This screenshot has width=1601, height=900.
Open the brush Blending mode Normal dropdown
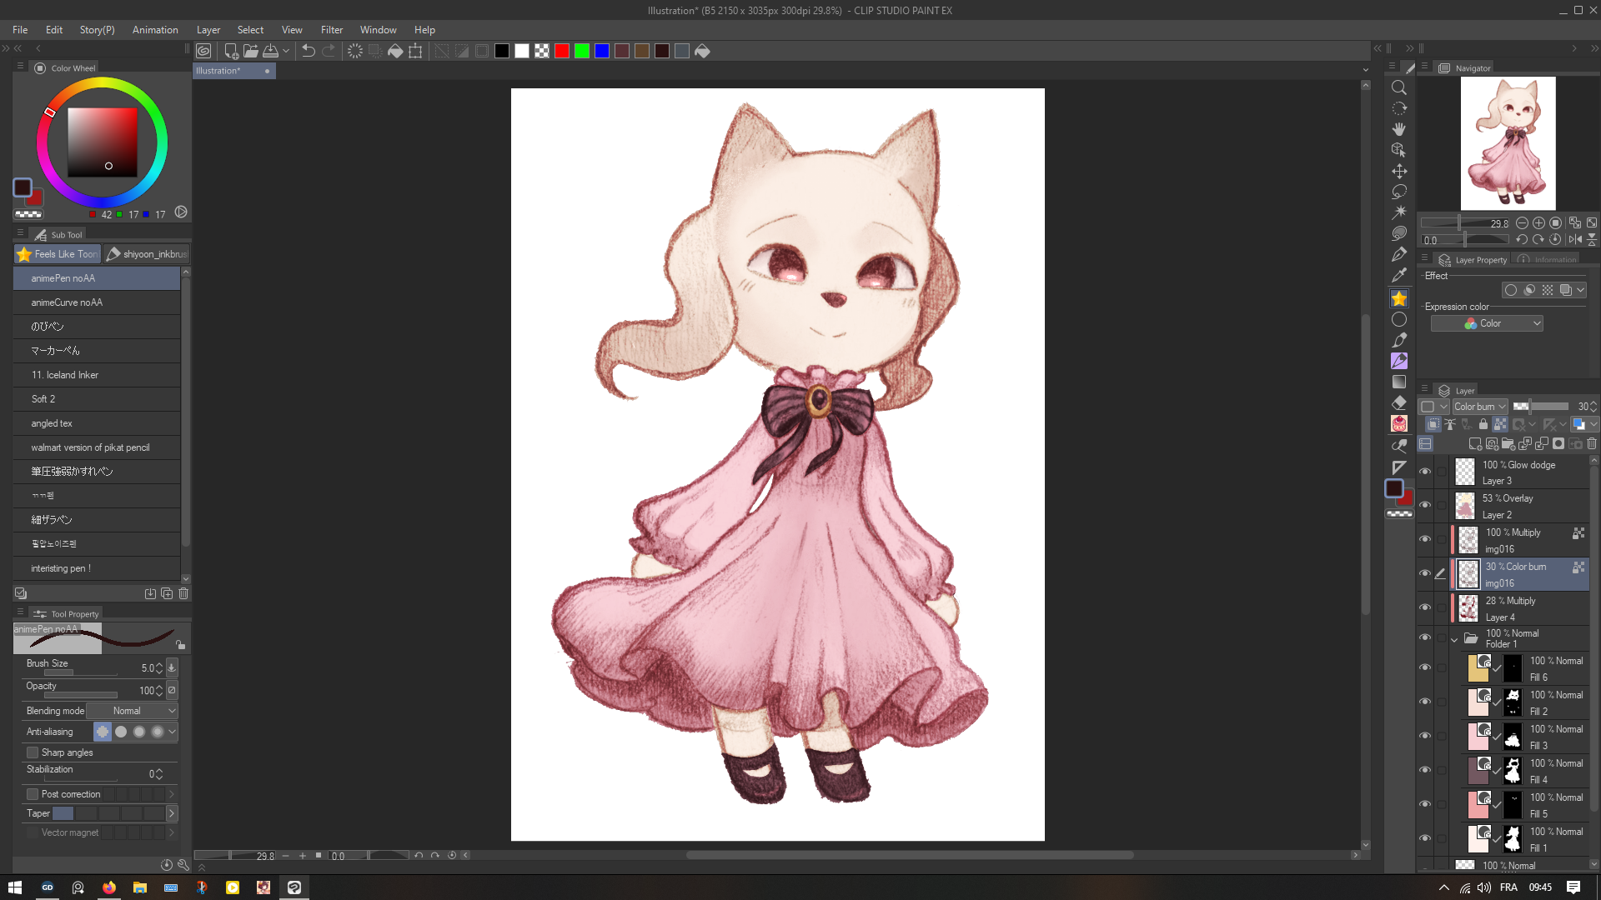[x=133, y=711]
